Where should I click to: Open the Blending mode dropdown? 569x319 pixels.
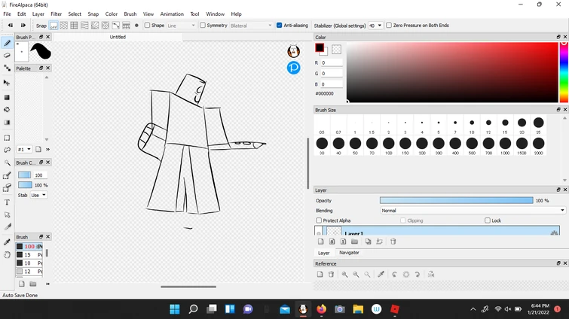point(473,211)
